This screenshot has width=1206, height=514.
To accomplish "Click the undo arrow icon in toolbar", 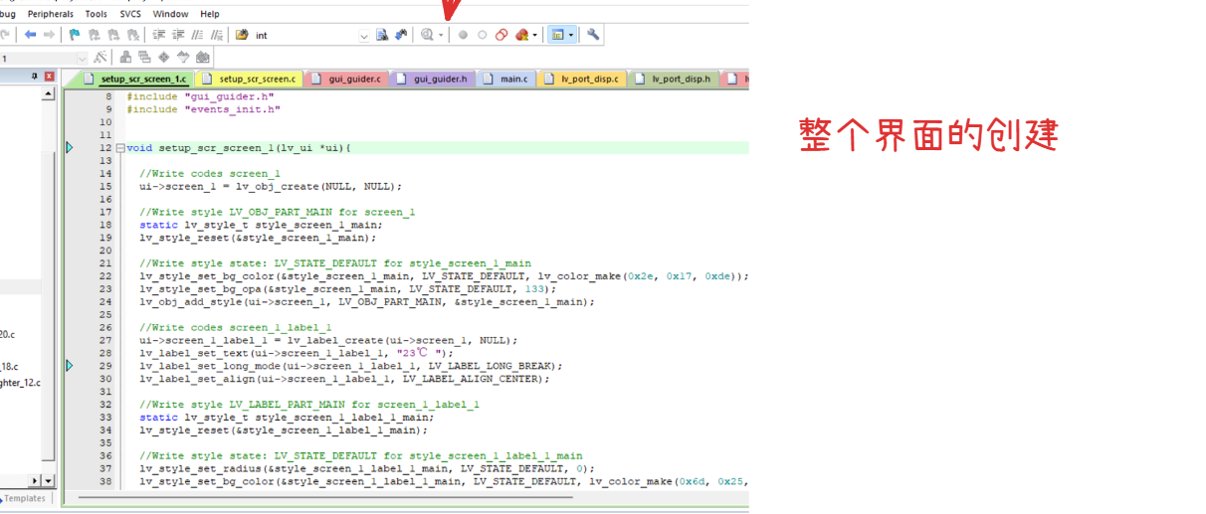I will coord(5,35).
